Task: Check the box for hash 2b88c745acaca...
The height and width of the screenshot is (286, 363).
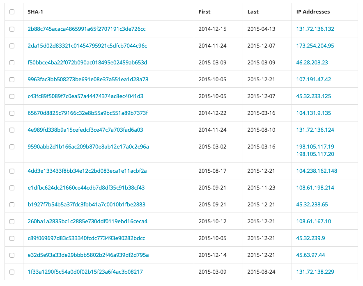Action: 12,29
